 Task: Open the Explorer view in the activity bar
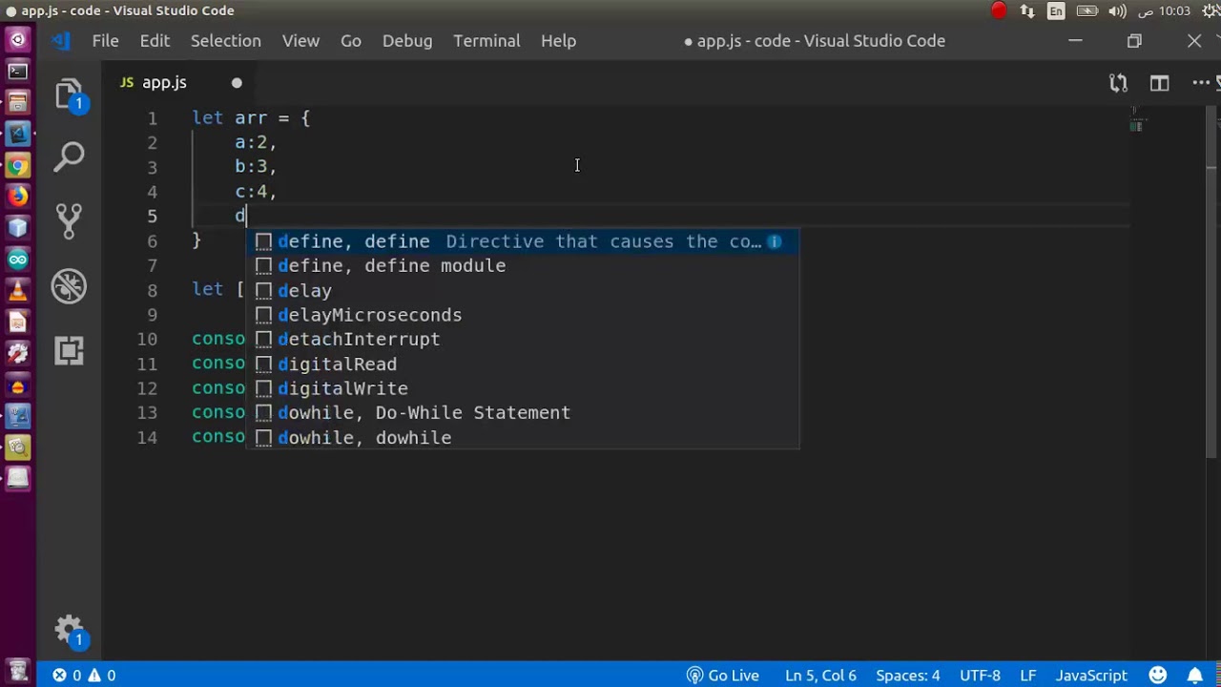pos(69,94)
